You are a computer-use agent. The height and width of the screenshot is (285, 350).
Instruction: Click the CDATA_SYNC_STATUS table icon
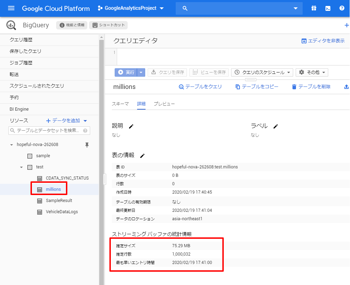point(40,178)
